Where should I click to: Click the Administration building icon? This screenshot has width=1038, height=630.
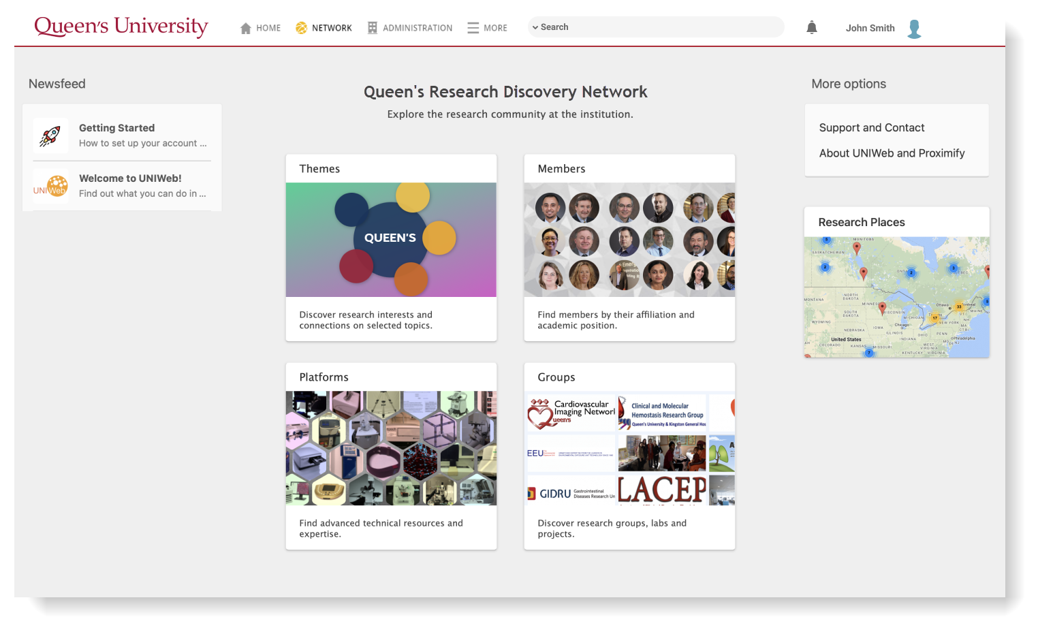point(373,28)
